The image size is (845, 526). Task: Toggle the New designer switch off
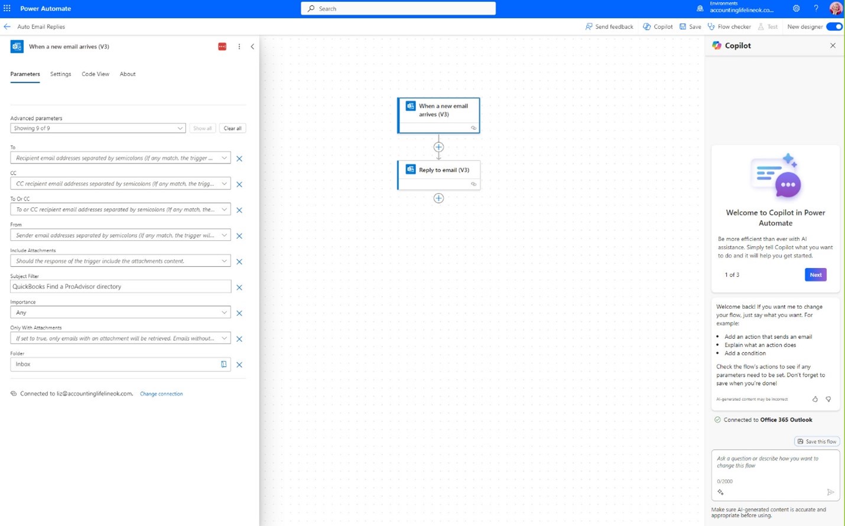[x=834, y=27]
